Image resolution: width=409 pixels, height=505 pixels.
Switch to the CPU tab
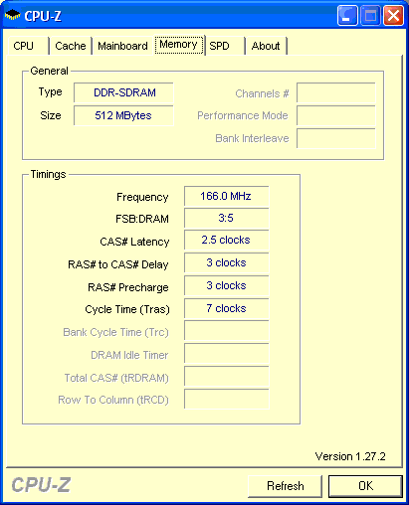pos(28,46)
